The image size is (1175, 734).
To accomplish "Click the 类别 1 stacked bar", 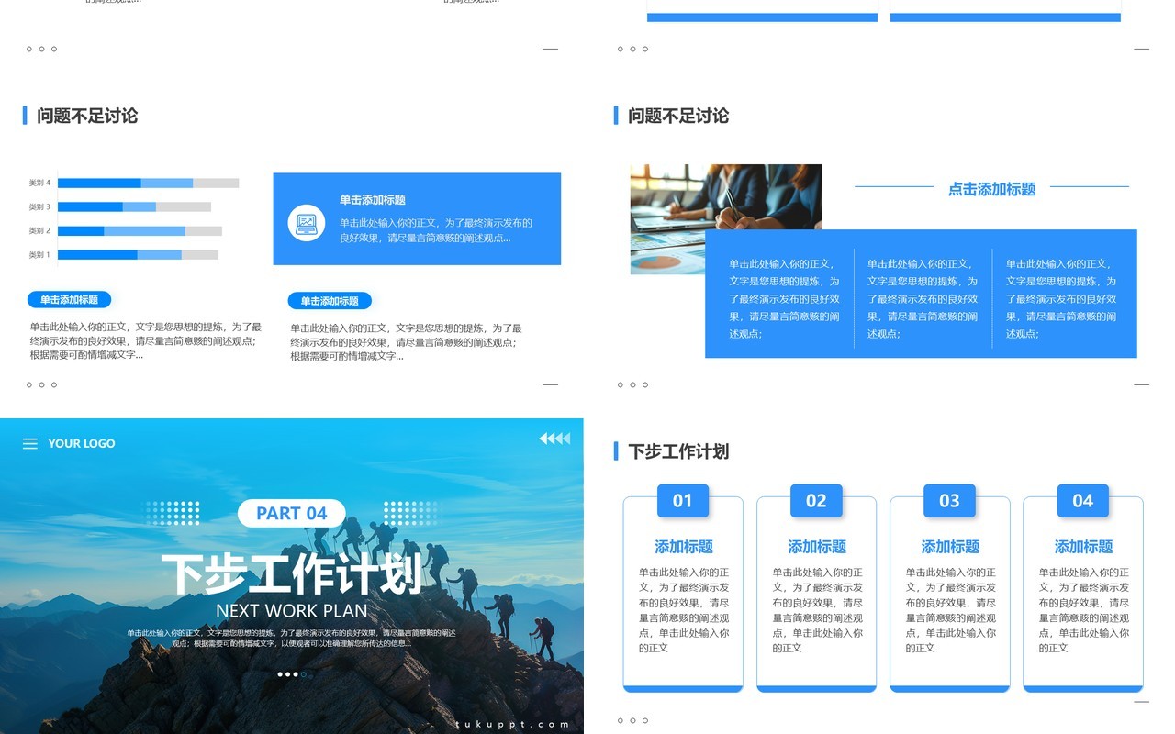I will (138, 254).
